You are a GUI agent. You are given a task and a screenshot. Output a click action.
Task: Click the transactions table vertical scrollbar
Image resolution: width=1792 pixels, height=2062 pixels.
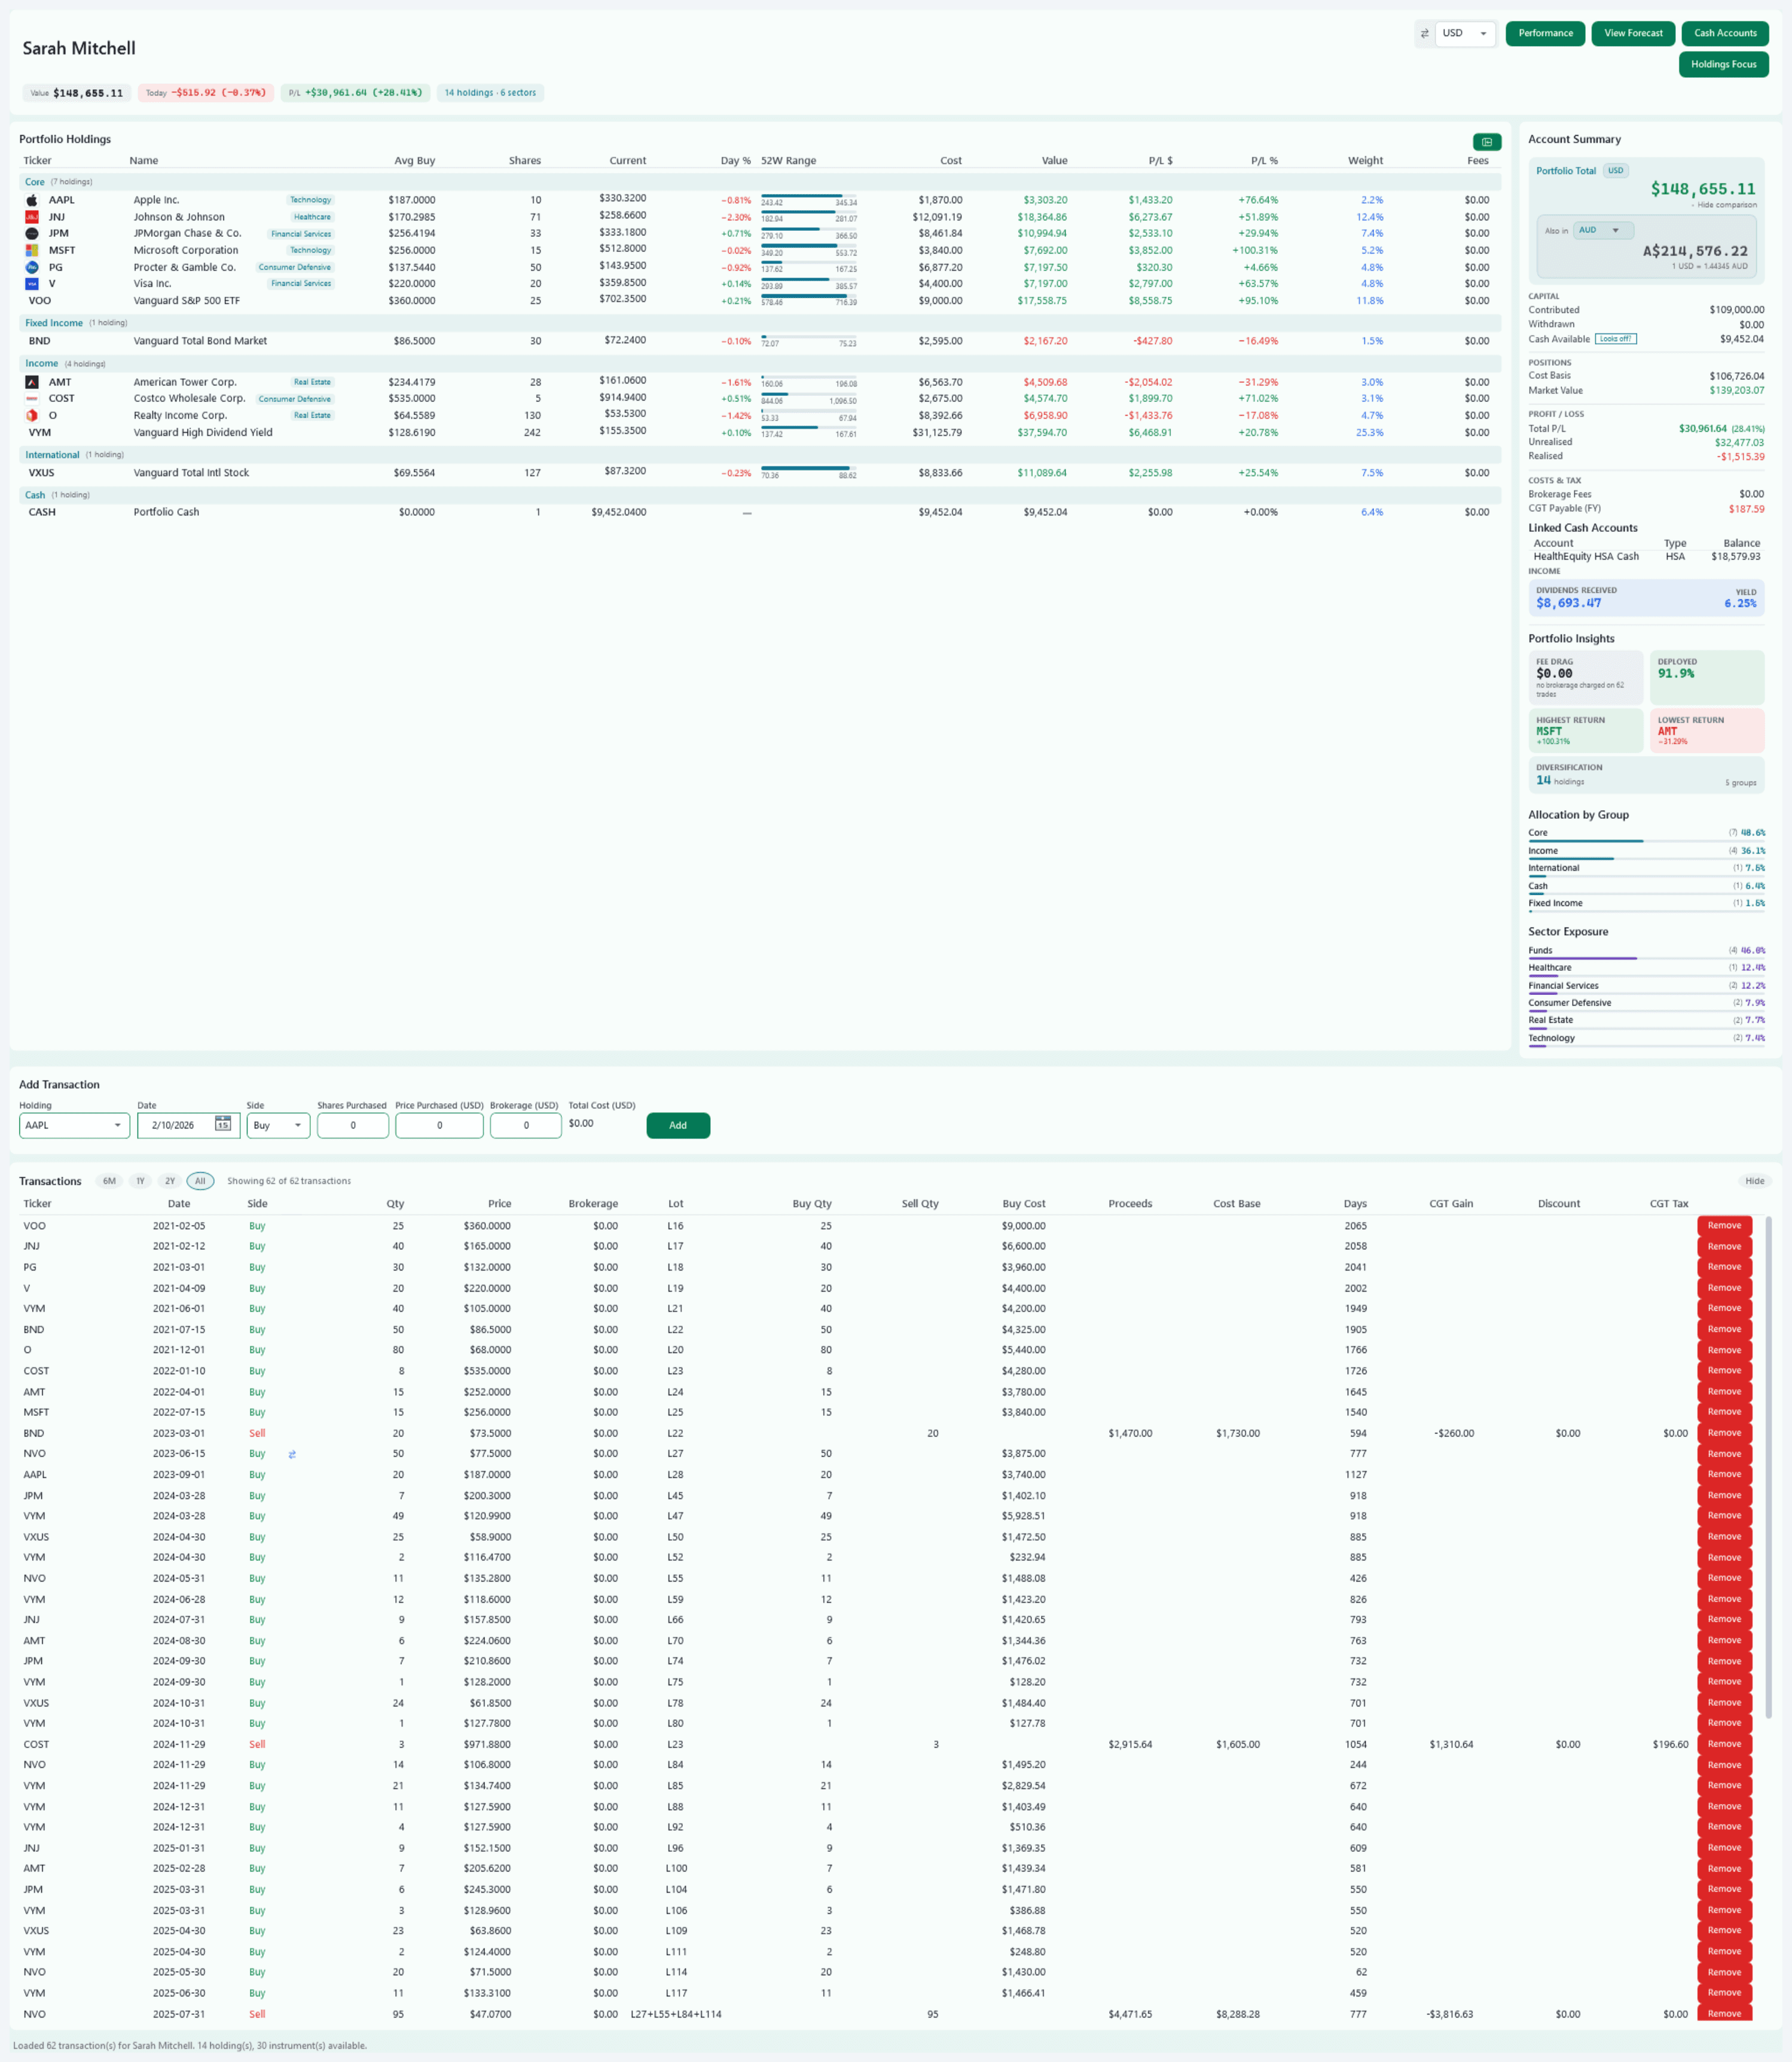tap(1768, 1468)
